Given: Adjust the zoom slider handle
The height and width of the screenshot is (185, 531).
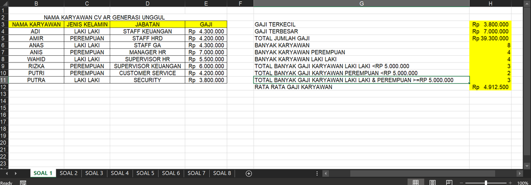Looking at the screenshot, I should pyautogui.click(x=486, y=182).
